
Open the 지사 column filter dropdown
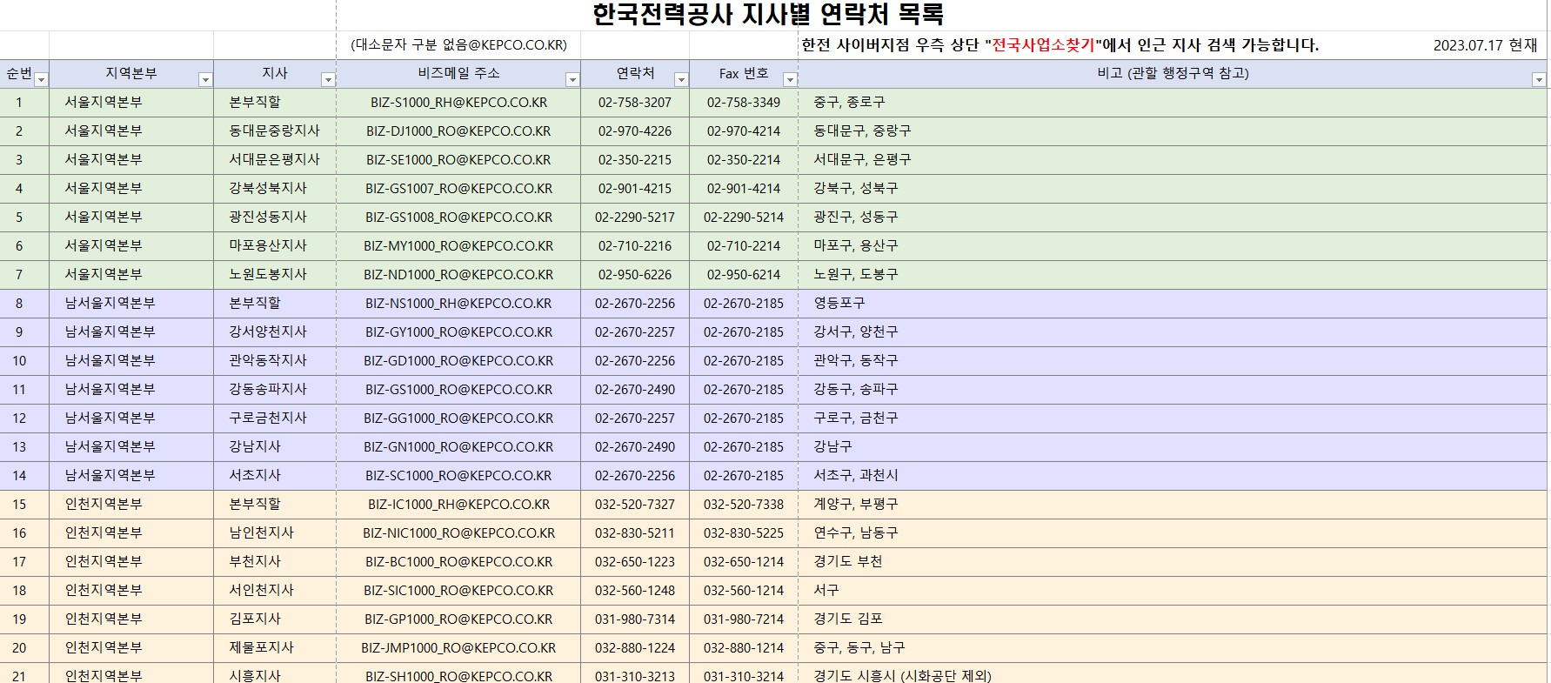click(328, 79)
